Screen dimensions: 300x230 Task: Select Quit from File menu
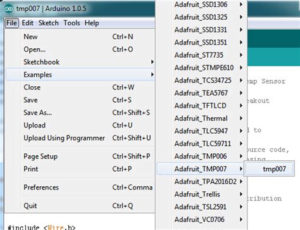coord(80,206)
